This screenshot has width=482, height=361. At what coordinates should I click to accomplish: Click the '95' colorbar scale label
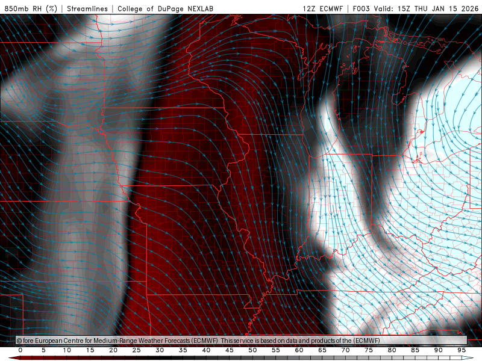(462, 350)
